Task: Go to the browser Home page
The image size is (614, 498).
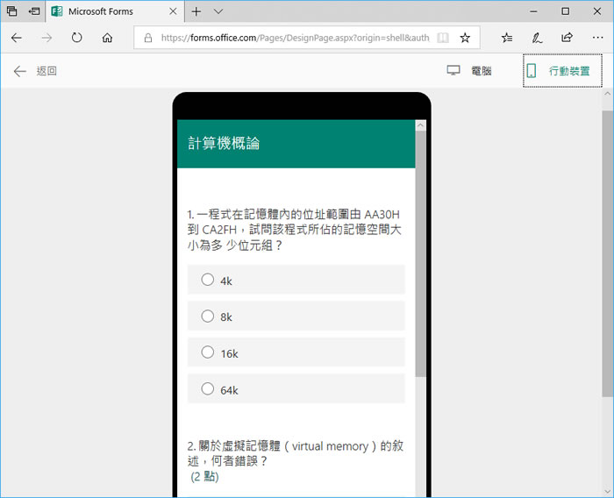Action: 107,38
